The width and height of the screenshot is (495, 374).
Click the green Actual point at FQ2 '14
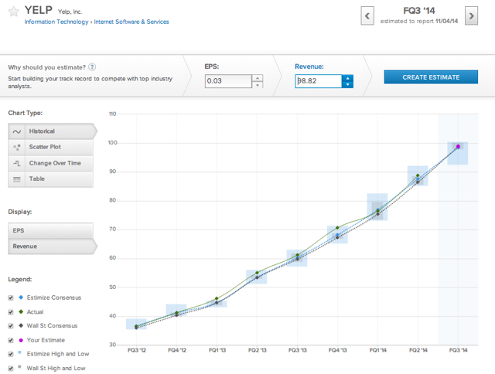click(418, 175)
